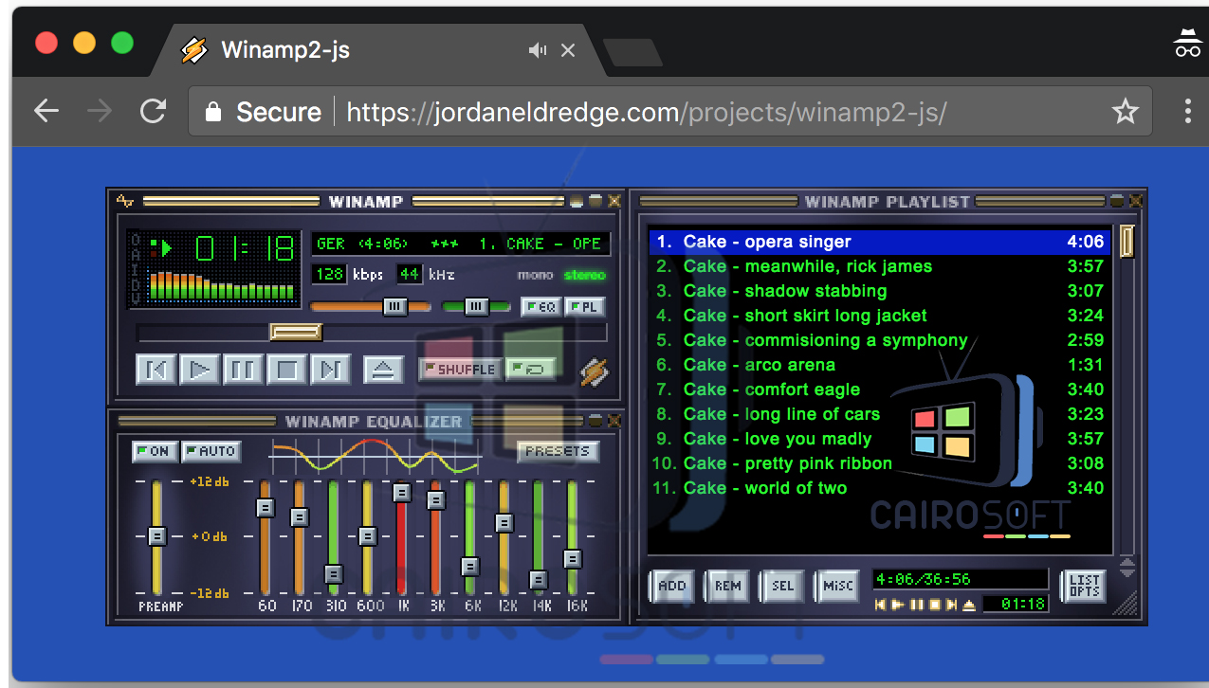Select track "2. Cake - meanwhile, rick james"
This screenshot has height=688, width=1209.
pyautogui.click(x=879, y=266)
